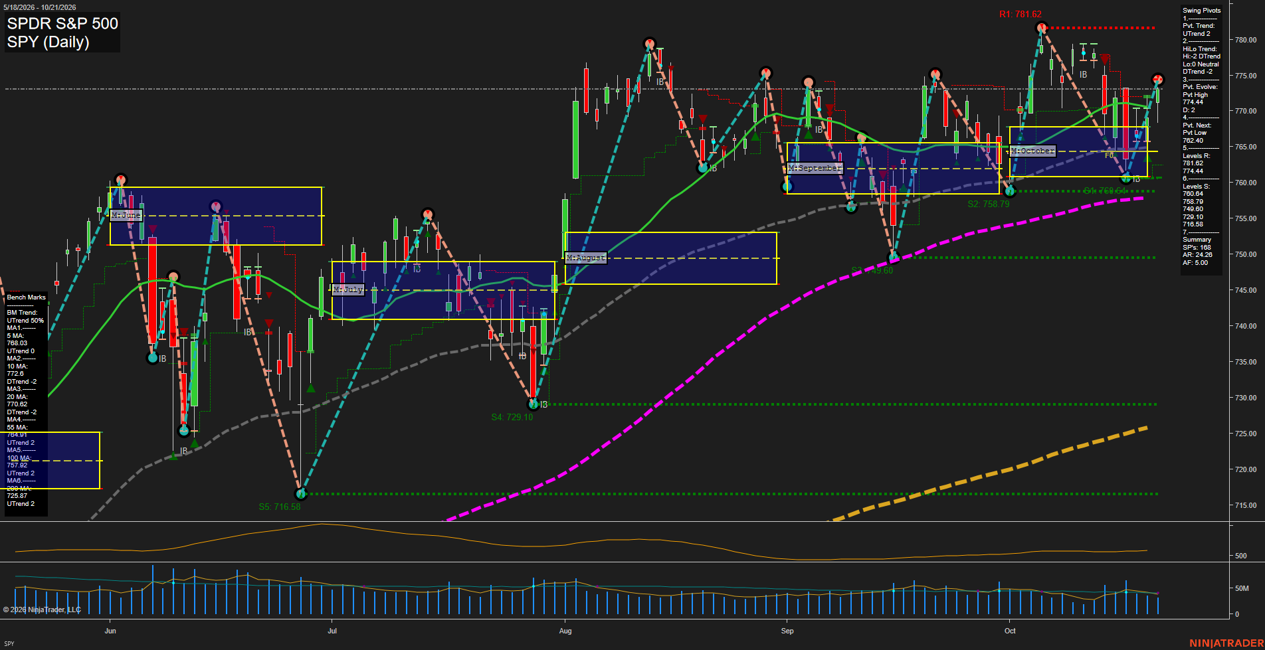Click the © 2026 NinjaTrader, LLC copyright

(x=42, y=609)
